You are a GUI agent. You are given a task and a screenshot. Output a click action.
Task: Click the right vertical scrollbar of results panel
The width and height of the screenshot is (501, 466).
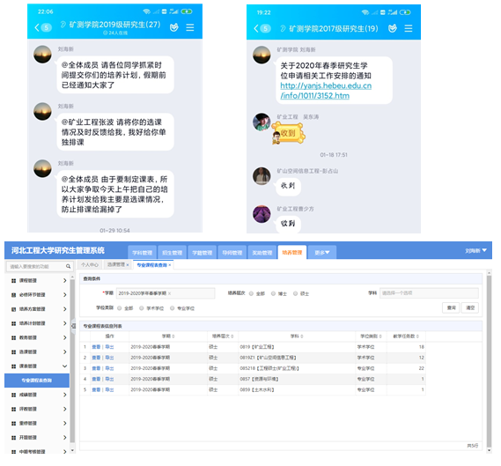[489, 361]
